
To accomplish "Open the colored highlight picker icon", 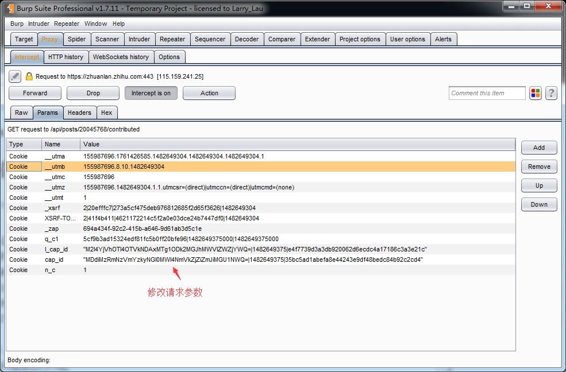I will click(x=536, y=93).
